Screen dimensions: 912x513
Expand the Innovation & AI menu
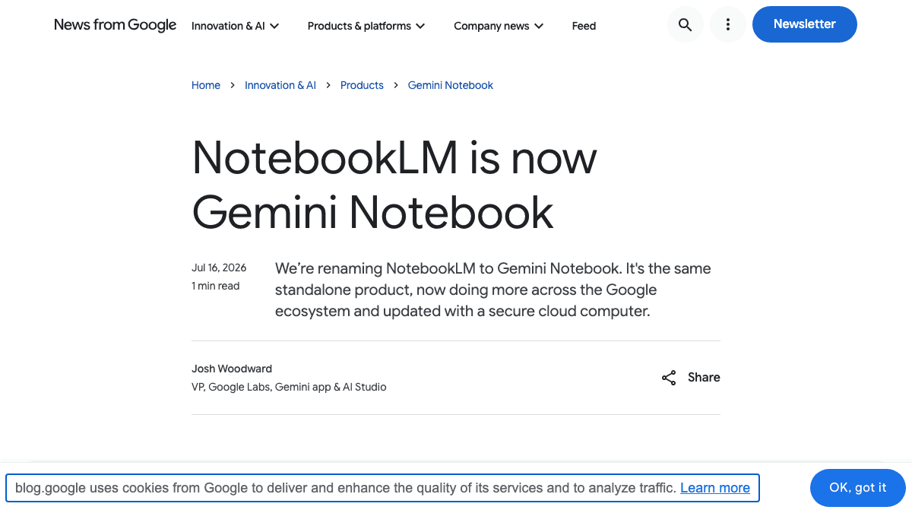[x=236, y=26]
